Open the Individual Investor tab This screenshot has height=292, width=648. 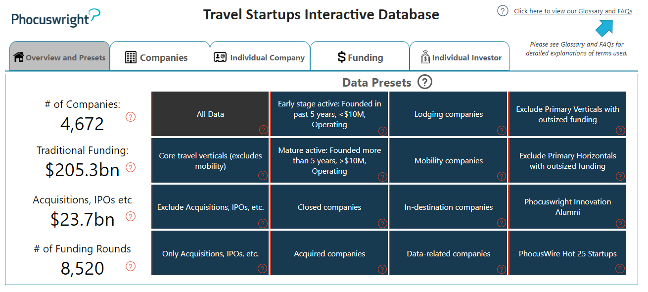pos(460,57)
